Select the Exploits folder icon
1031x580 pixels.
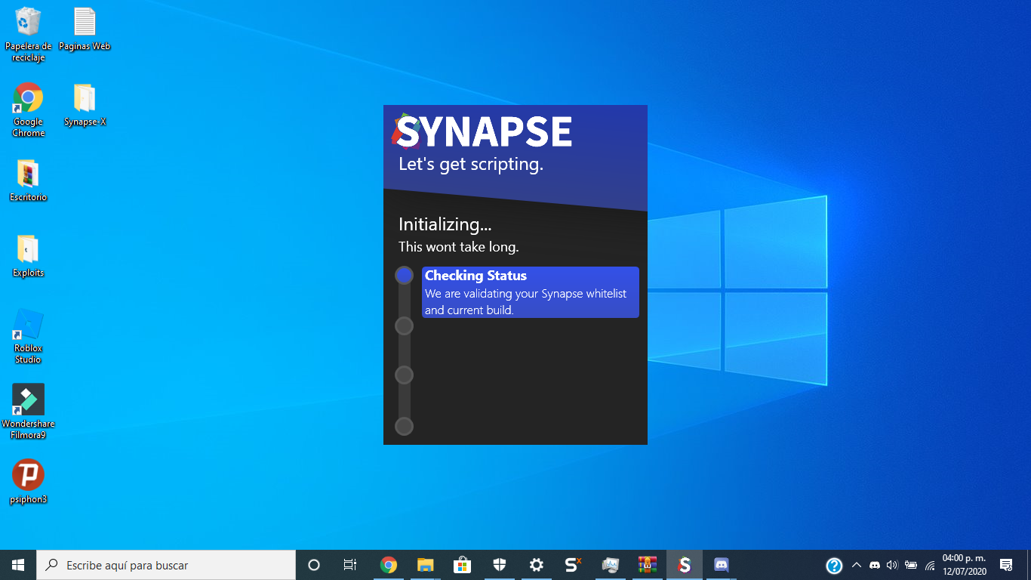point(28,255)
